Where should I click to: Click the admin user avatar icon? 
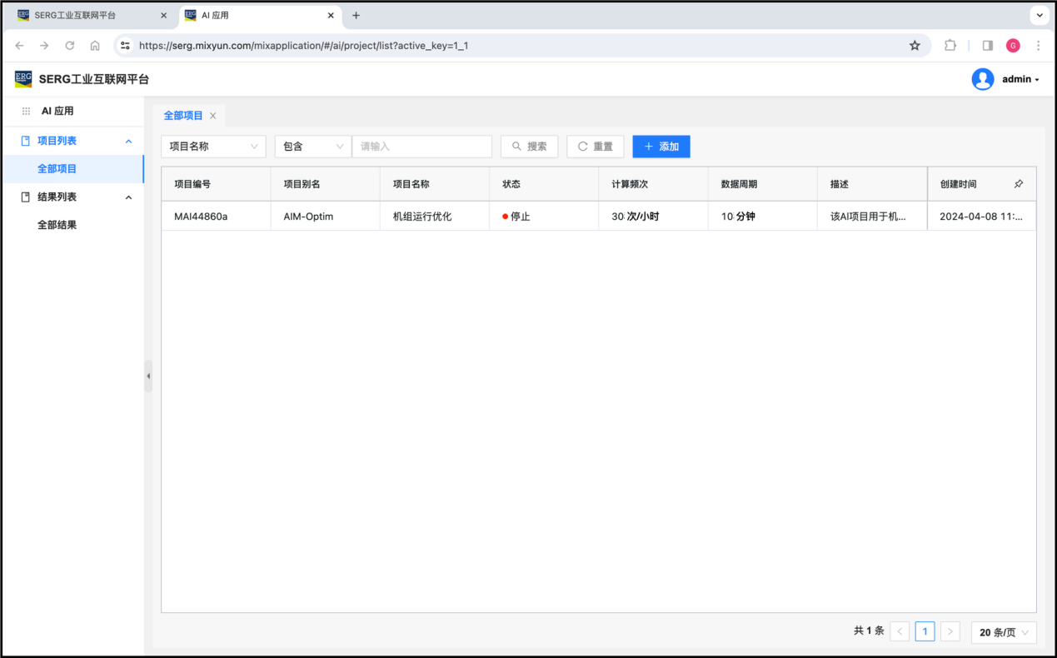coord(983,79)
